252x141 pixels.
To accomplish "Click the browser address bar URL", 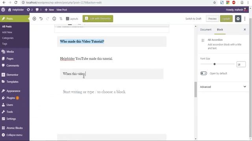I will pyautogui.click(x=64, y=3).
